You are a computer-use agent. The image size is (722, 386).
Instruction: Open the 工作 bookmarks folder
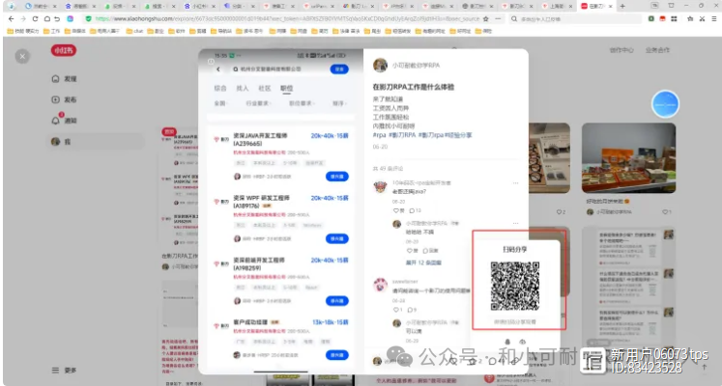pyautogui.click(x=51, y=31)
